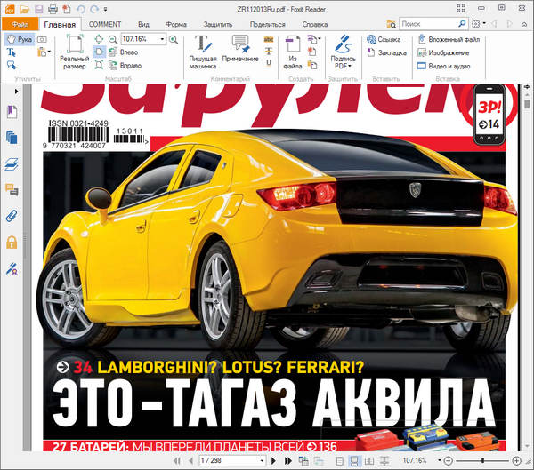This screenshot has height=470, width=534.
Task: Expand the zoom percentage dropdown in ribbon
Action: [162, 40]
